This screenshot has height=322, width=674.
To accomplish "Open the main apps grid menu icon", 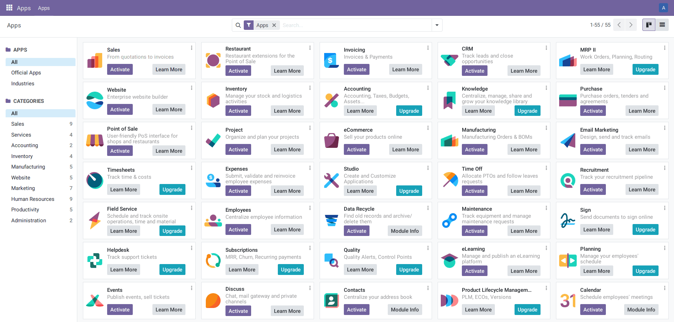I will point(9,8).
